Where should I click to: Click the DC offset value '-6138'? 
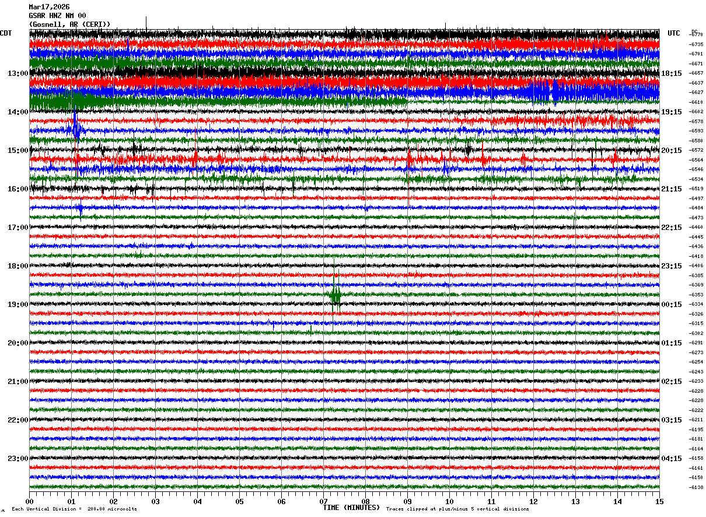pos(697,488)
